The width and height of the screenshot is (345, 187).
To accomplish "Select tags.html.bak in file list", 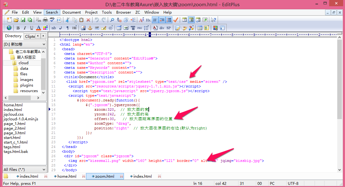I will click(x=16, y=152).
